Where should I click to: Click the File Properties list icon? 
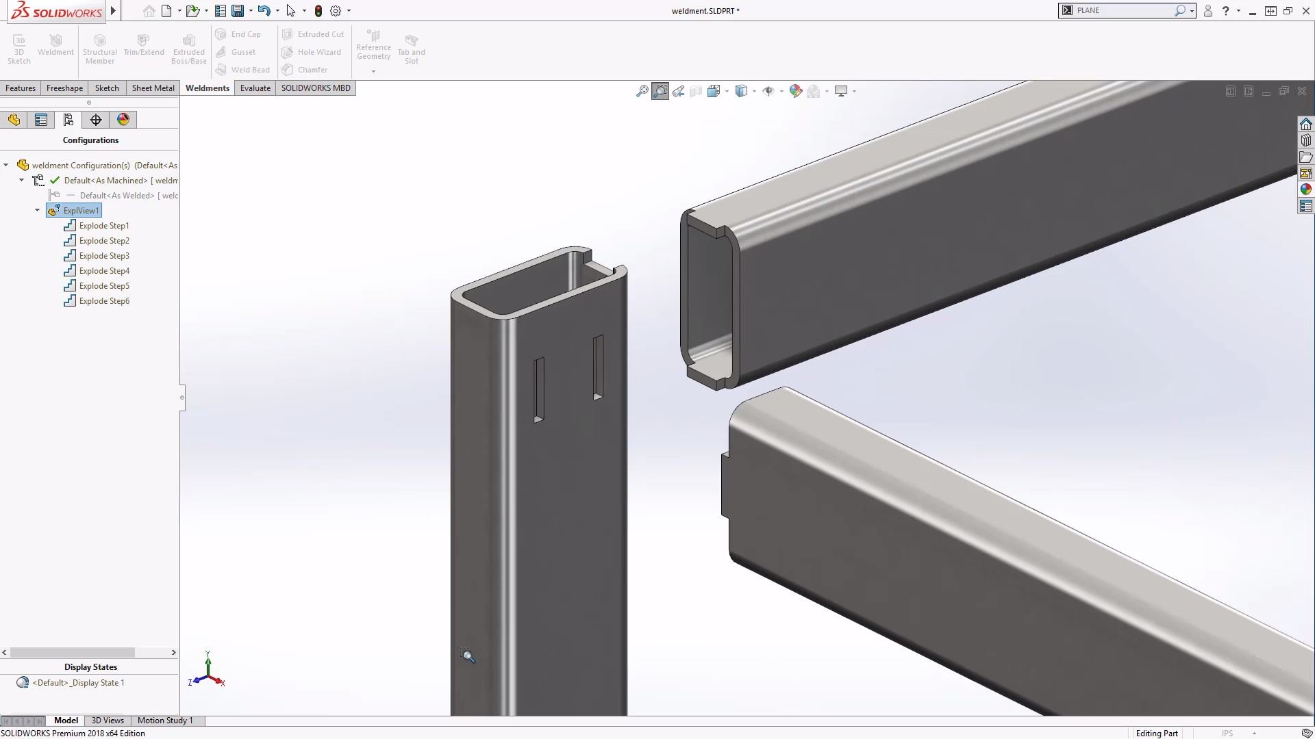(221, 11)
